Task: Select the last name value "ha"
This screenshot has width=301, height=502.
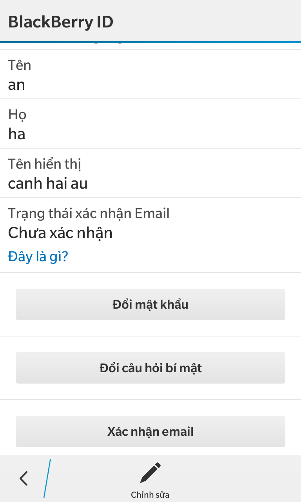Action: tap(17, 134)
